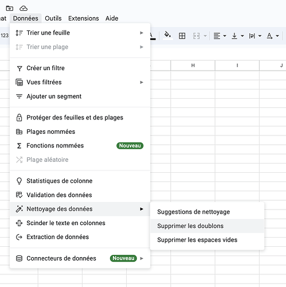This screenshot has height=287, width=286.
Task: Click the data validation icon
Action: (x=19, y=195)
